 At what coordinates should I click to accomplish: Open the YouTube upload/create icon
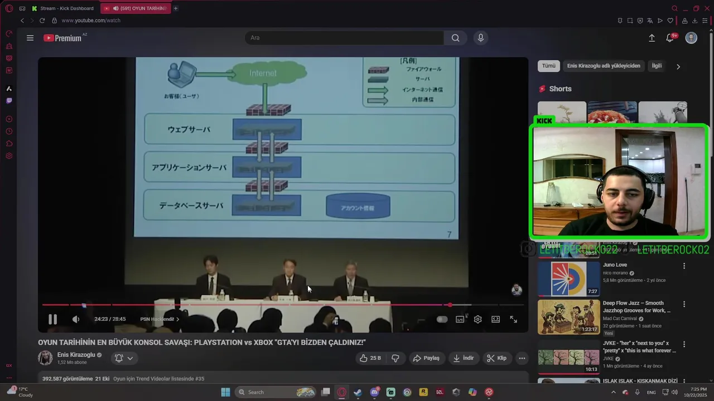652,38
